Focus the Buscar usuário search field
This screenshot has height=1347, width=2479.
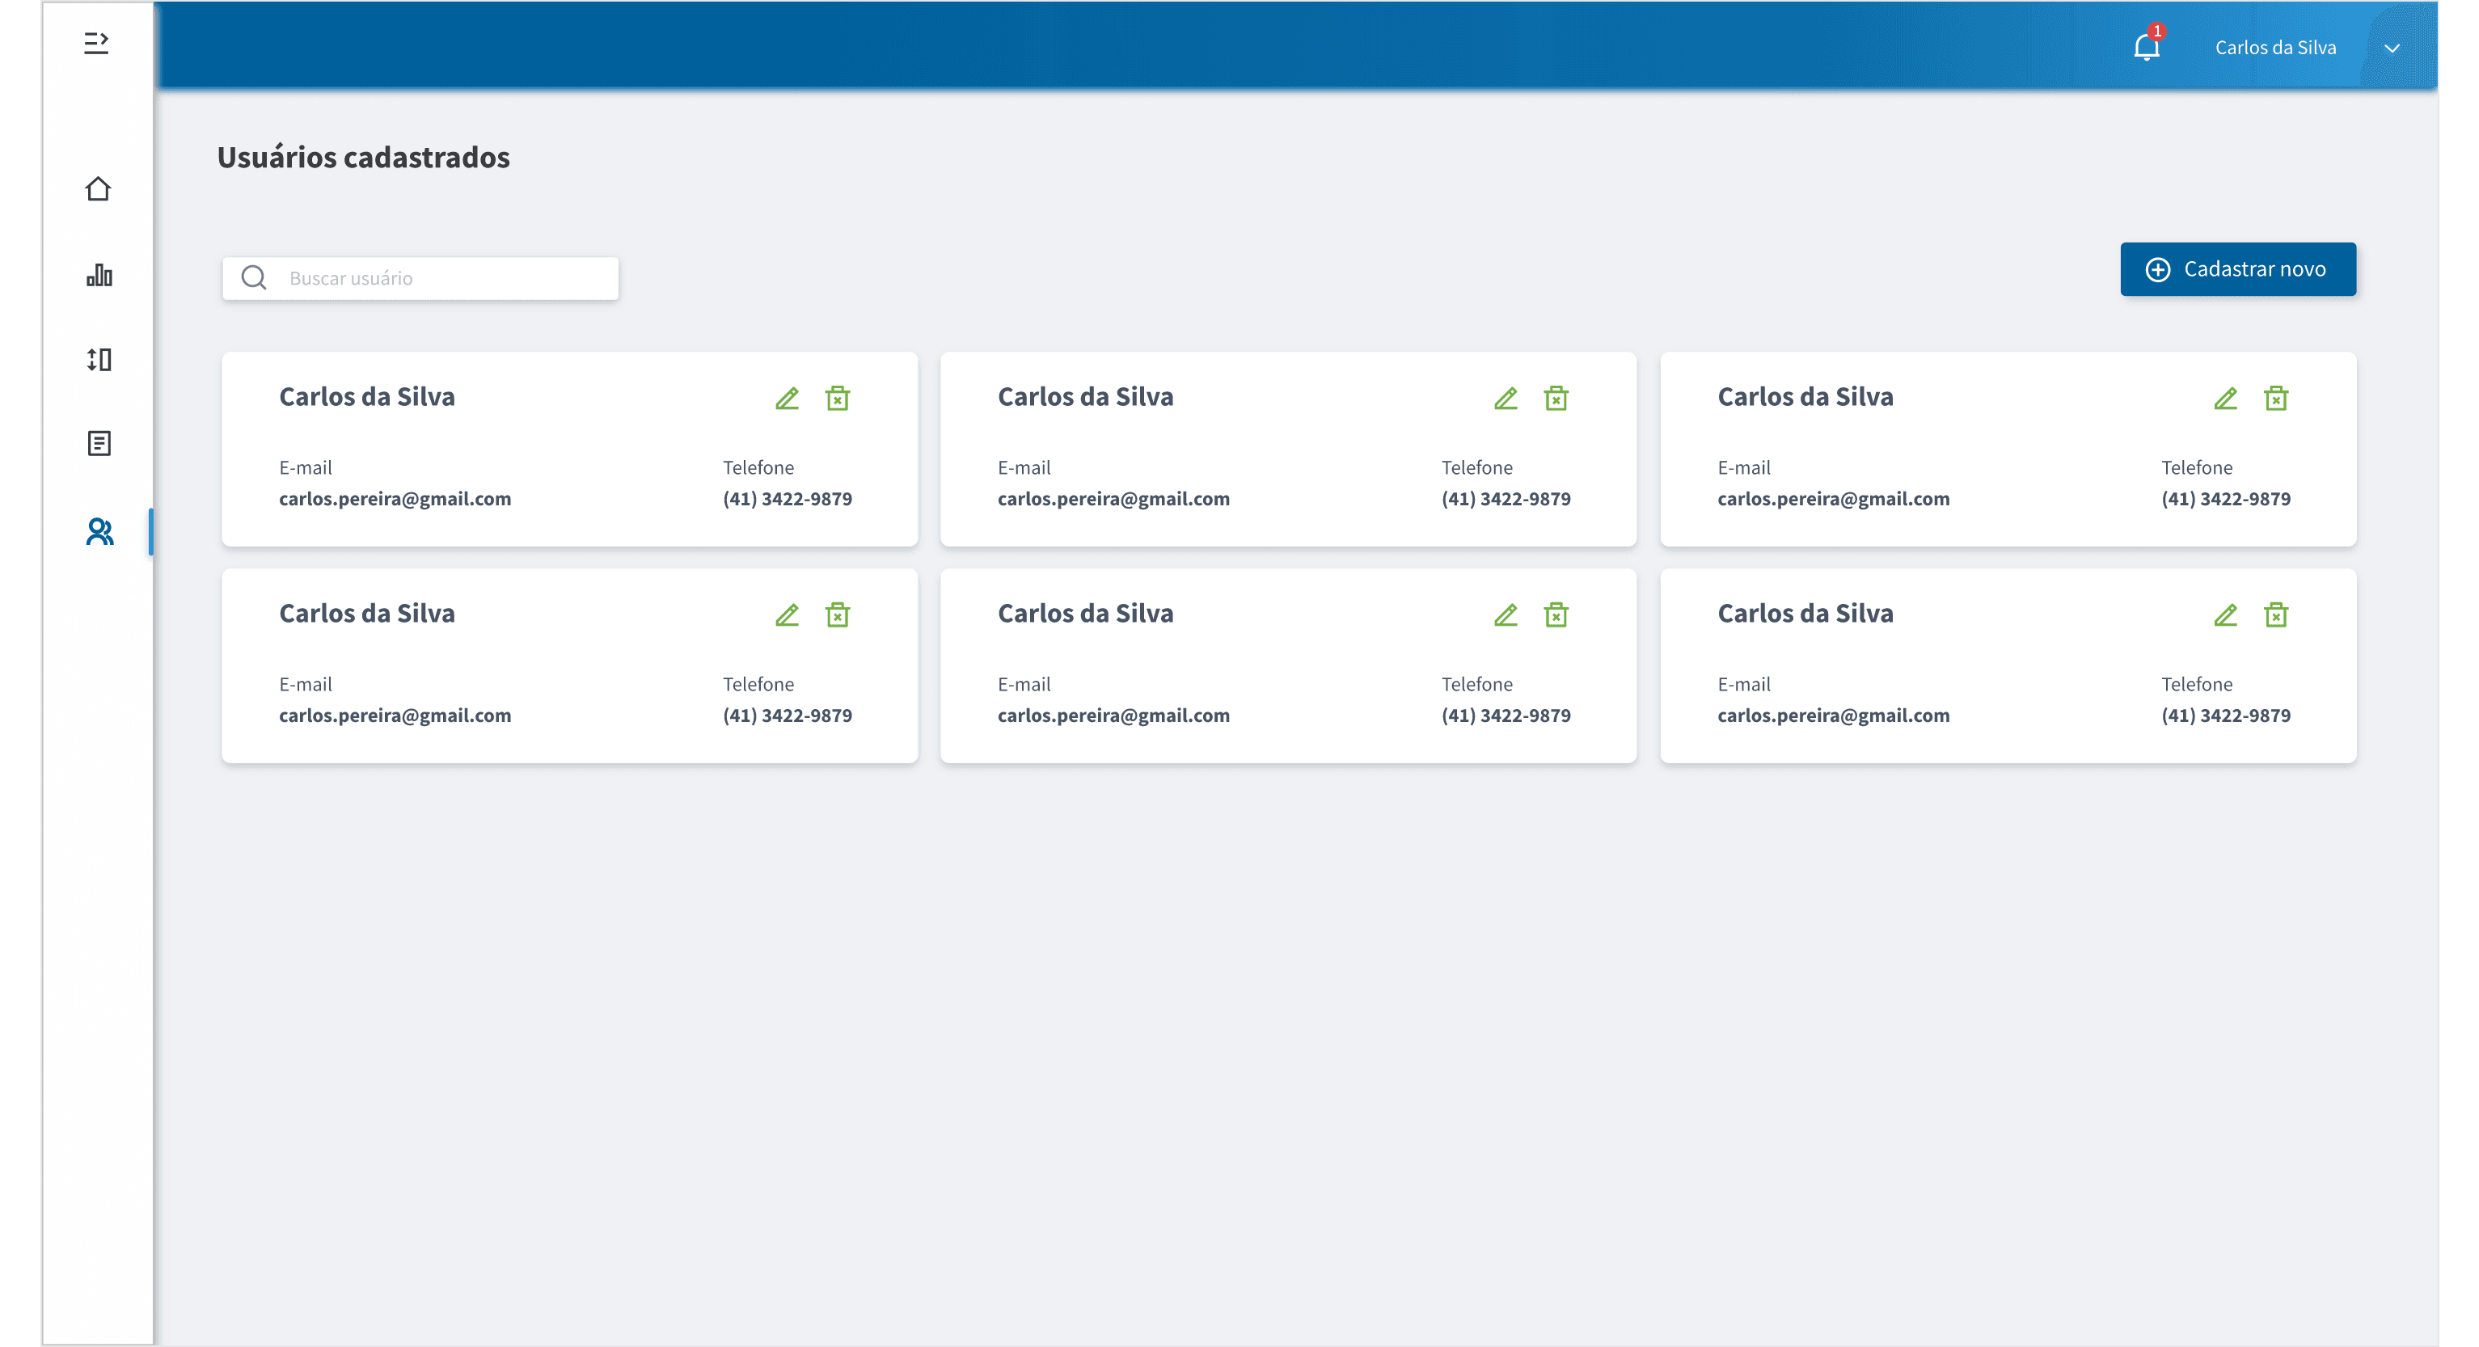[443, 278]
